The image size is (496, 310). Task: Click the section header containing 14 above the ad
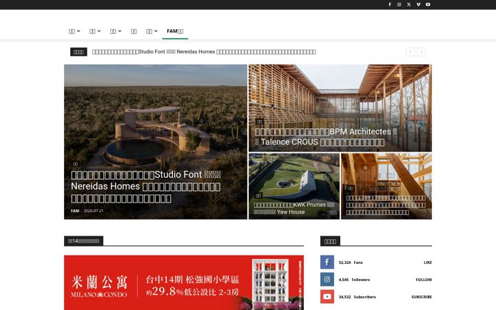(83, 240)
